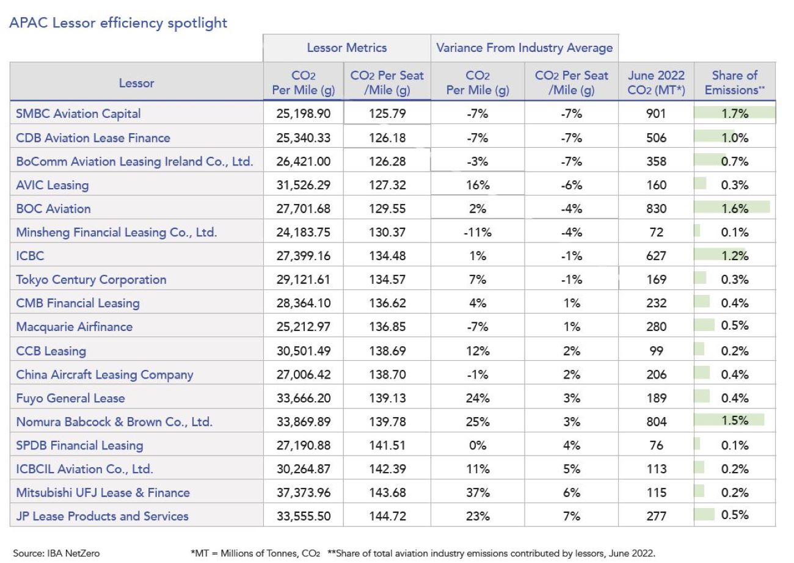The height and width of the screenshot is (563, 794).
Task: Select the 1.6% share for BOC Aviation
Action: tap(735, 209)
